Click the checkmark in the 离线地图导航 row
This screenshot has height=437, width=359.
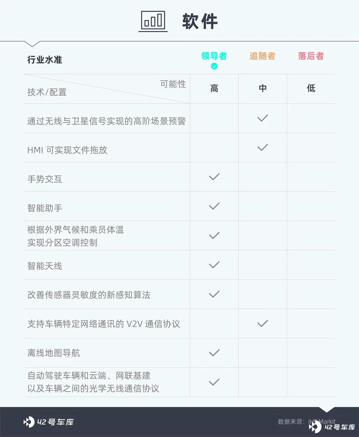pyautogui.click(x=214, y=353)
